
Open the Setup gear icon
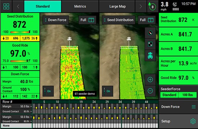click(x=193, y=121)
